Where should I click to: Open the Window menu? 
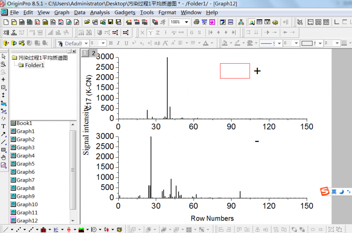[x=191, y=13]
